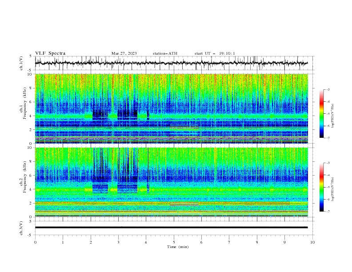The image size is (352, 272).
Task: Click the "-4" tick on ch.2 colorbar
Action: [x=328, y=175]
